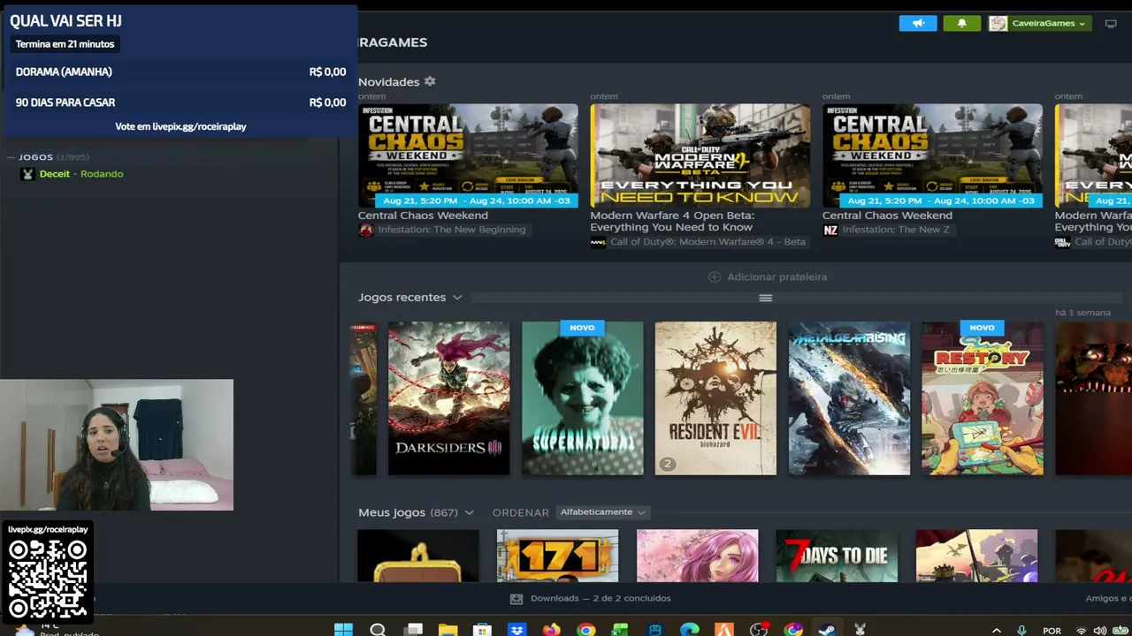Launch Microsoft Store from the taskbar
The image size is (1132, 636).
pos(482,630)
